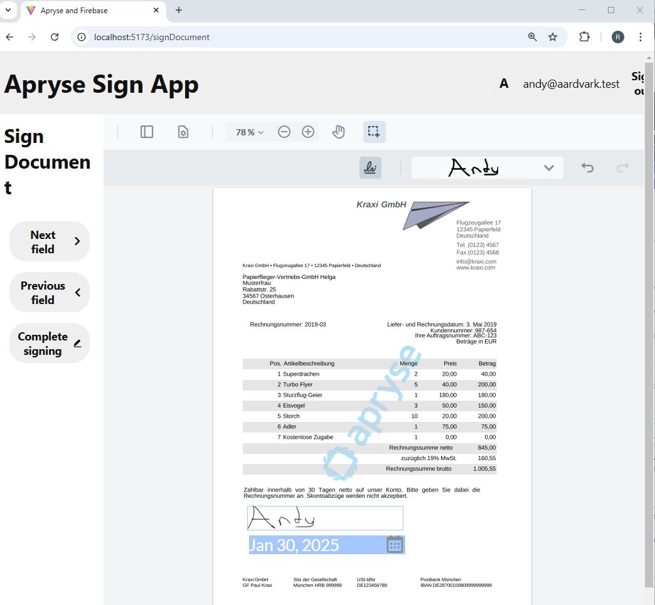Click the Superdrachen row item

[301, 374]
